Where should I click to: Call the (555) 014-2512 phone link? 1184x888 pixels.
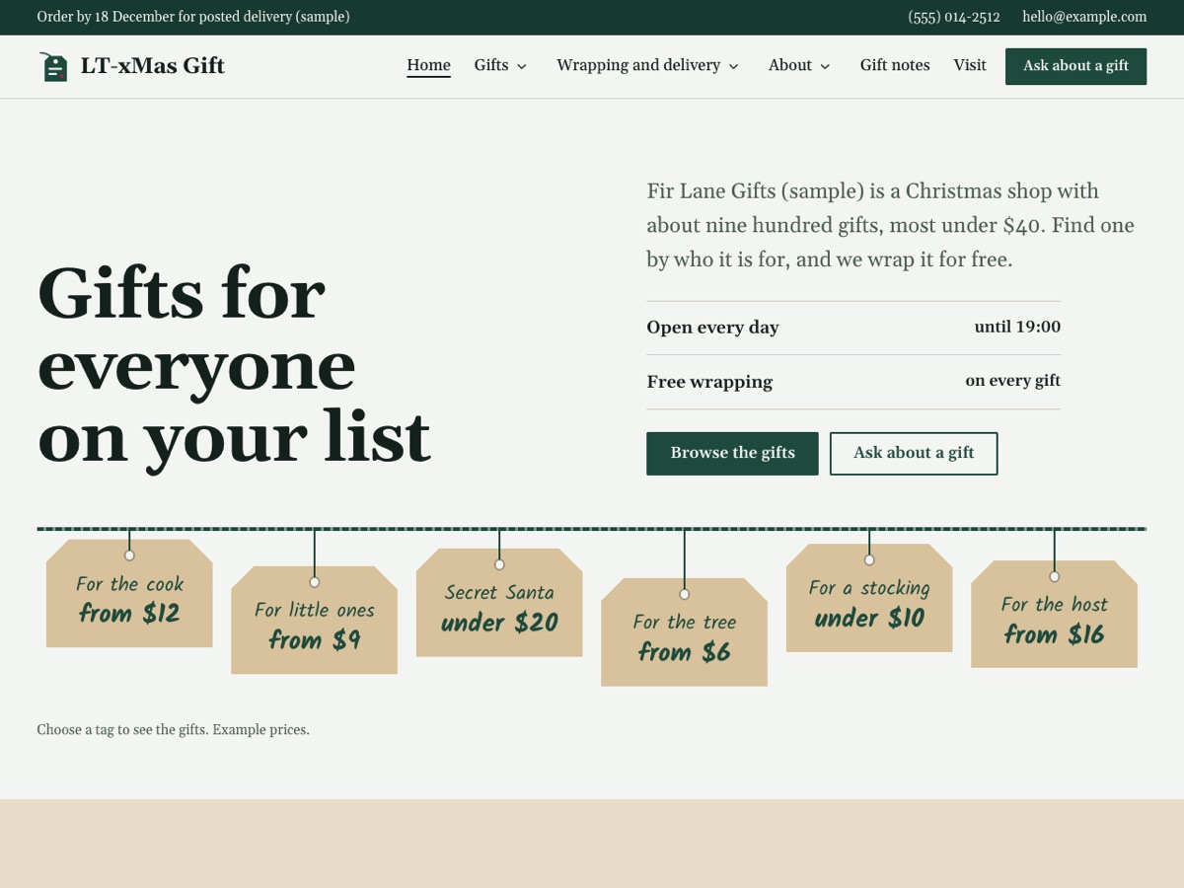(x=954, y=17)
